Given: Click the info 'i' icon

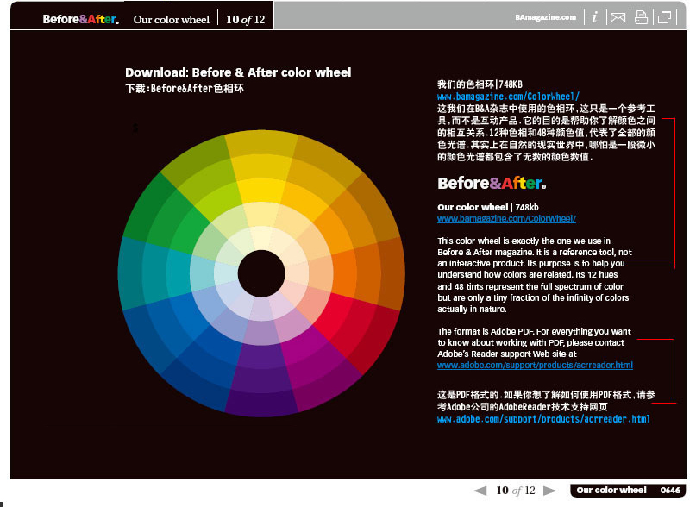Looking at the screenshot, I should click(x=594, y=17).
